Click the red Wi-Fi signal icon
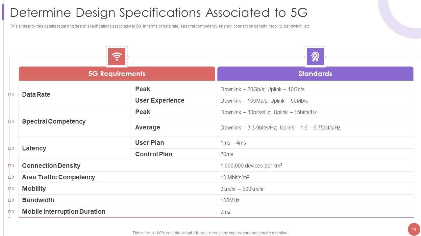421x236 pixels. [x=117, y=57]
